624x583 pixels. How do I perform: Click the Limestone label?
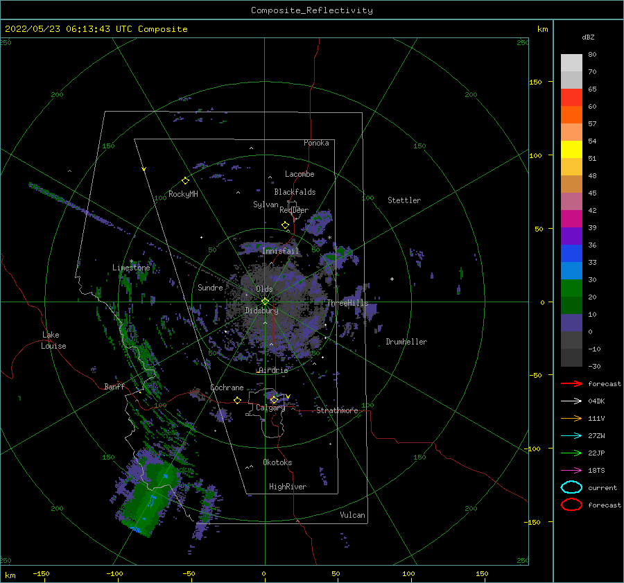click(x=131, y=268)
